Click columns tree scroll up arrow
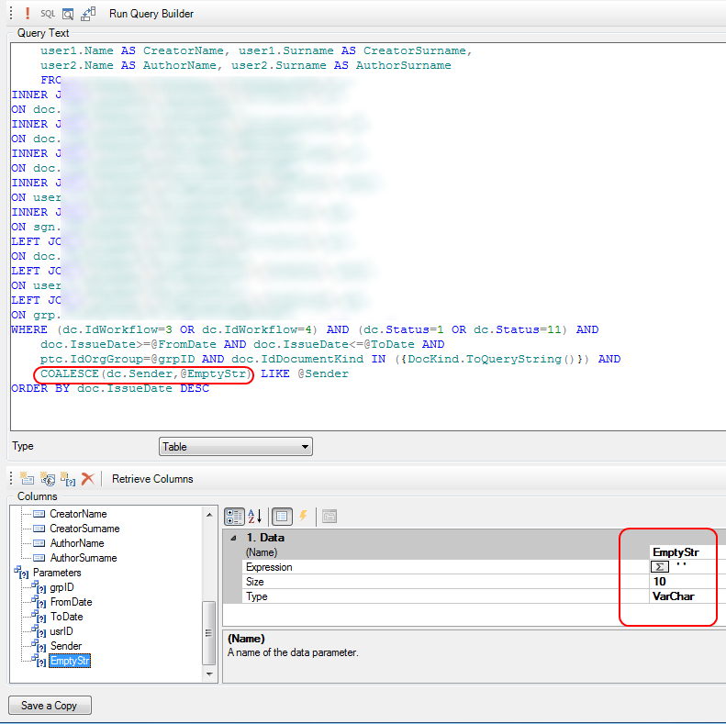The height and width of the screenshot is (724, 726). point(209,514)
